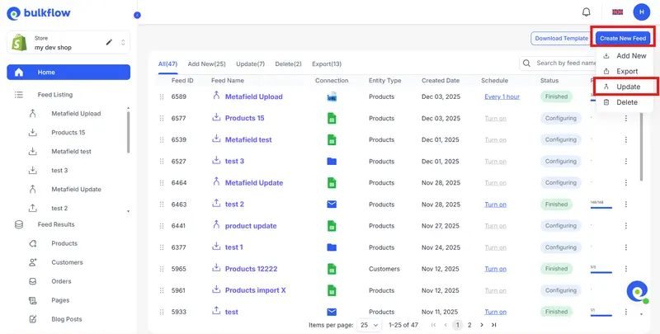660x334 pixels.
Task: Open Metafield Update in sidebar list
Action: click(x=76, y=190)
